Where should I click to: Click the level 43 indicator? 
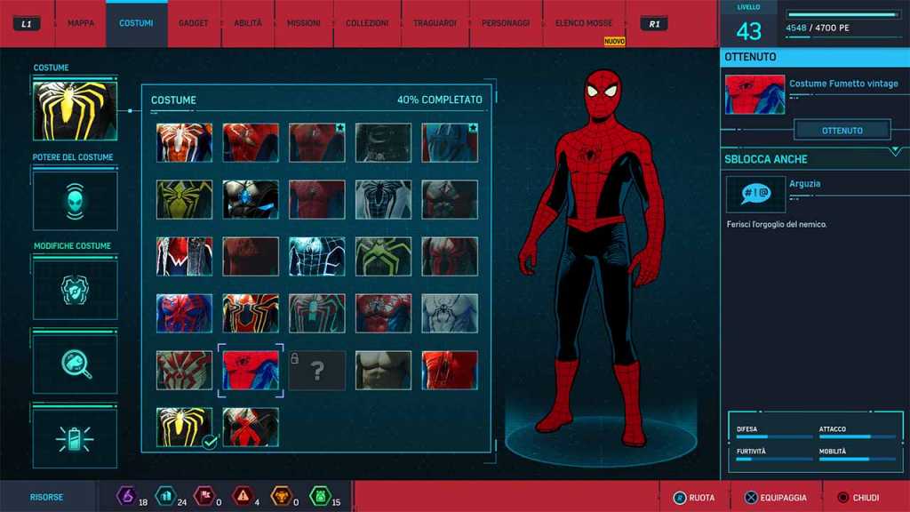748,31
